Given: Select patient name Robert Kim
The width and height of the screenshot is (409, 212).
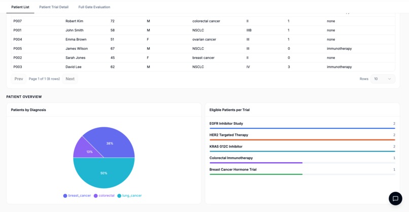Looking at the screenshot, I should point(74,21).
